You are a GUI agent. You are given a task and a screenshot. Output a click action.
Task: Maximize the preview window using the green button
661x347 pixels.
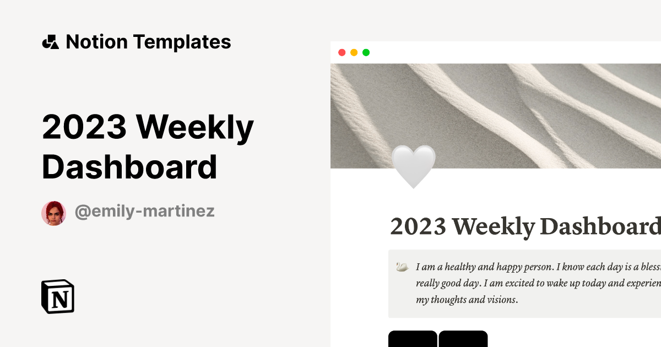click(x=366, y=52)
